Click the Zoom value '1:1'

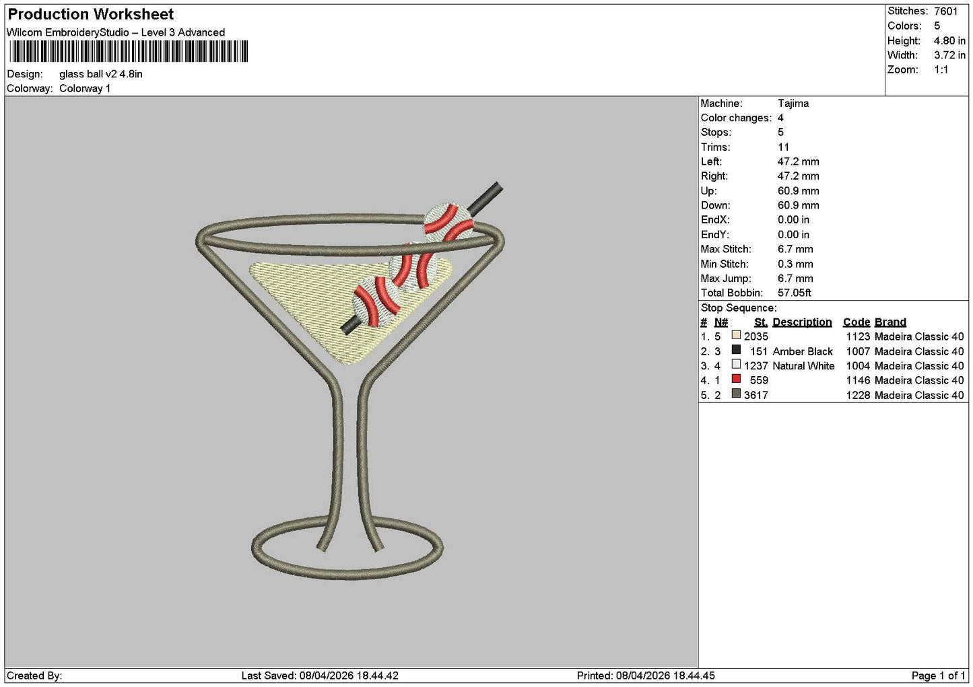point(941,70)
